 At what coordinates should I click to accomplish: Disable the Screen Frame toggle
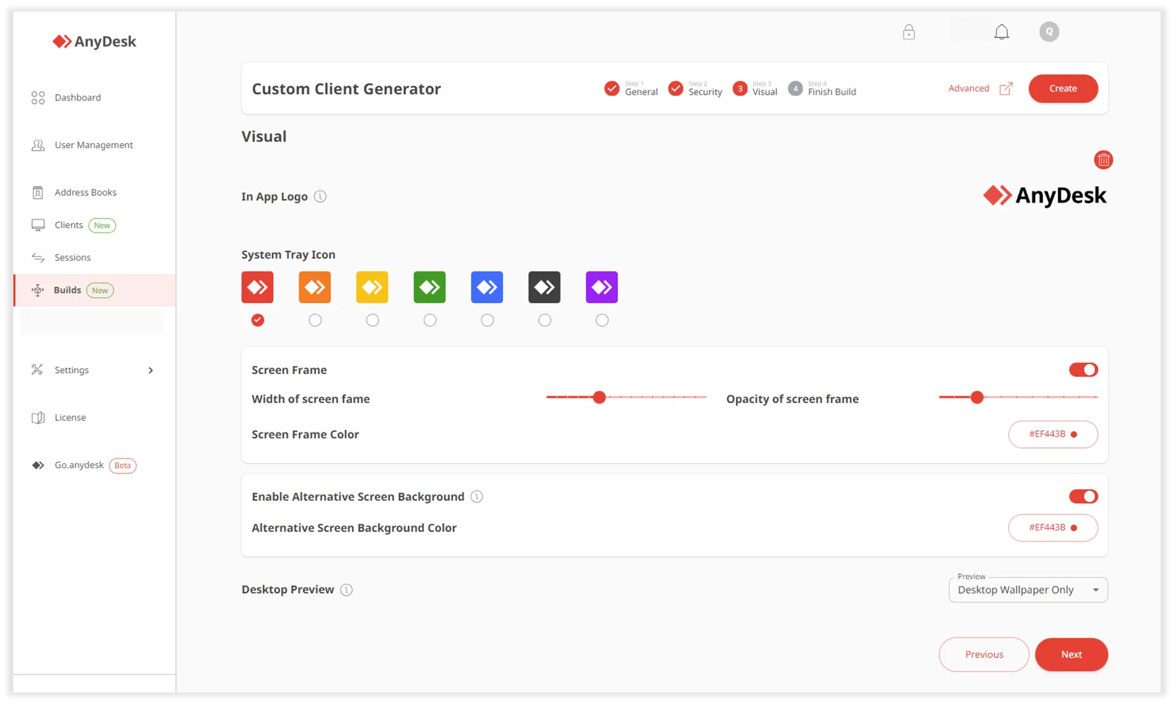click(1083, 370)
